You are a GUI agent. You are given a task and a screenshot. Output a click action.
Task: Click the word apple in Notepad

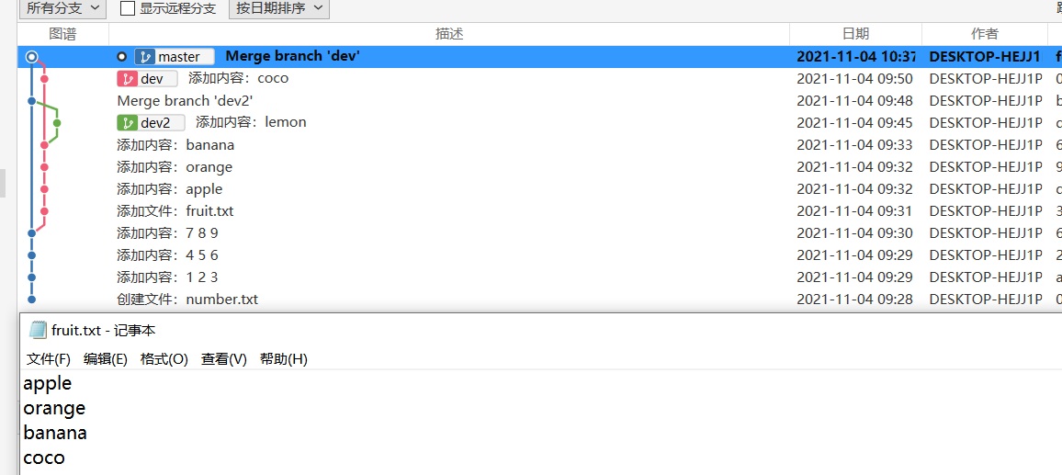(48, 384)
